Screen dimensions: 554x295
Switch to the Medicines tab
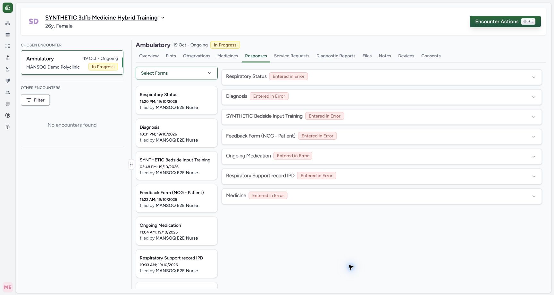pos(228,56)
